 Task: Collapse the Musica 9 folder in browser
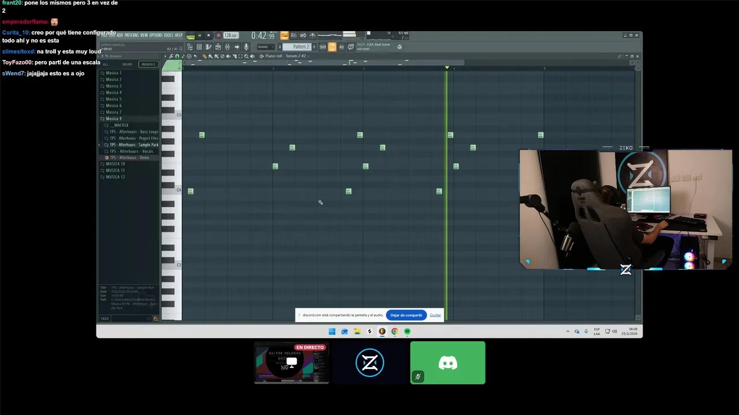coord(113,119)
